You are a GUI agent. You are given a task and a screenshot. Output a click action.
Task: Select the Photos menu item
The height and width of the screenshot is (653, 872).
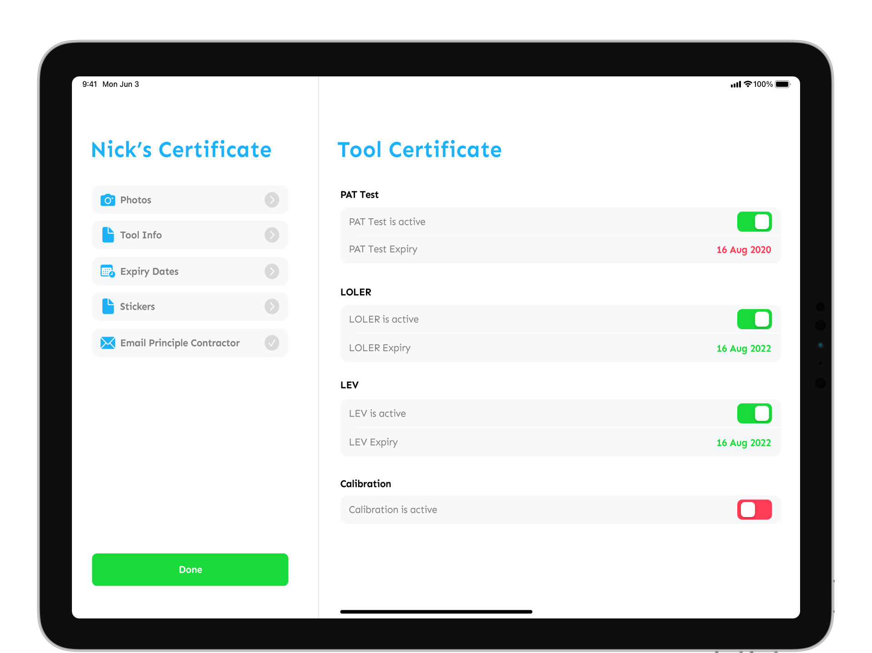click(190, 200)
